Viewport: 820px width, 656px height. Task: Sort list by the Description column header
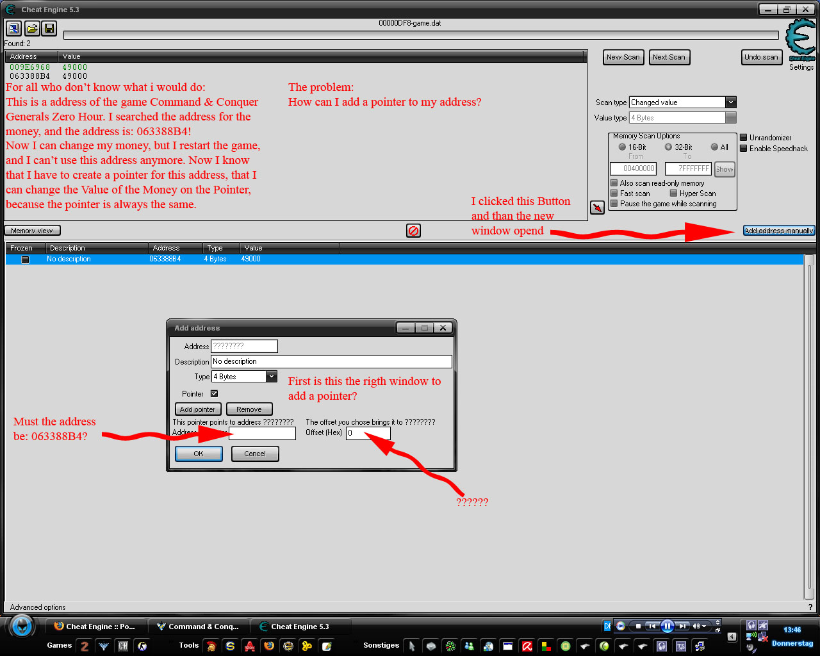point(97,248)
